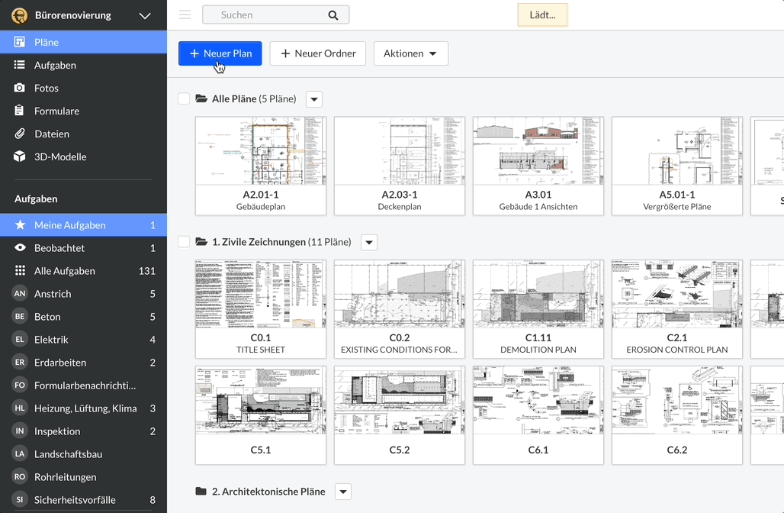
Task: Open 3D-Modelle via the cube icon
Action: (x=20, y=156)
